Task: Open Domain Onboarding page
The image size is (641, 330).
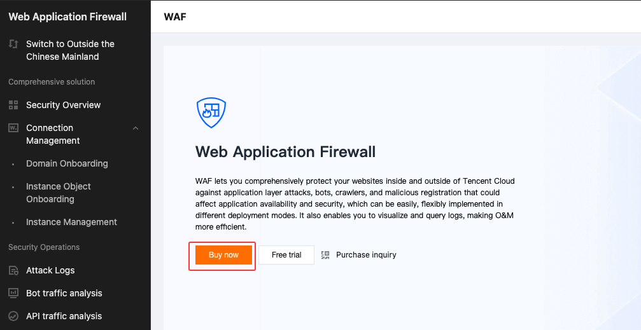Action: [67, 163]
